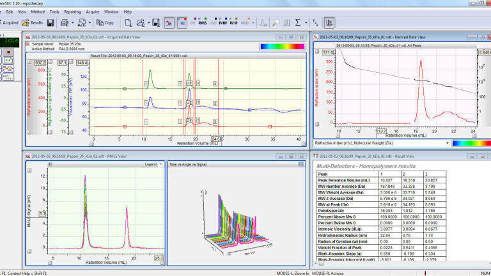Open the Tools menu

click(x=54, y=12)
